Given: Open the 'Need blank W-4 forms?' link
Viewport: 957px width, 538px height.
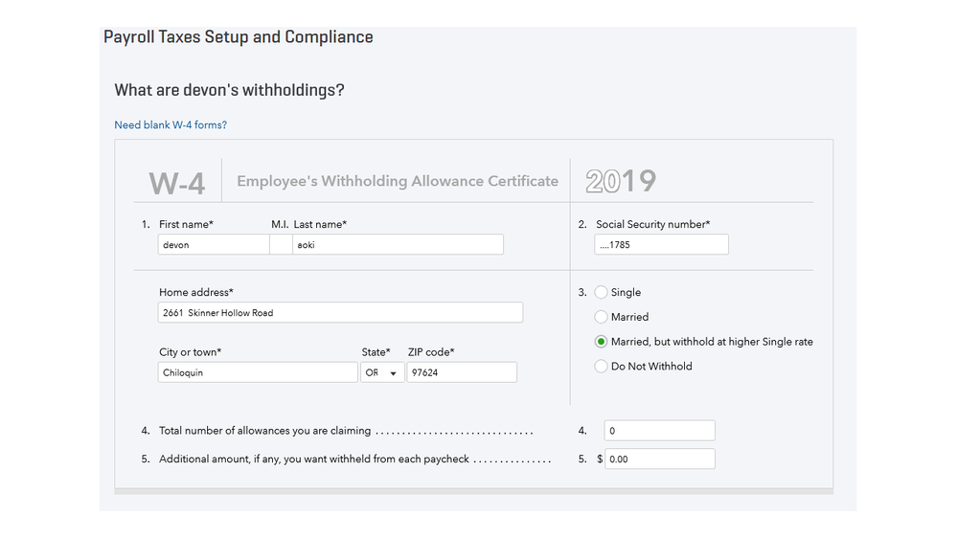Looking at the screenshot, I should click(171, 125).
